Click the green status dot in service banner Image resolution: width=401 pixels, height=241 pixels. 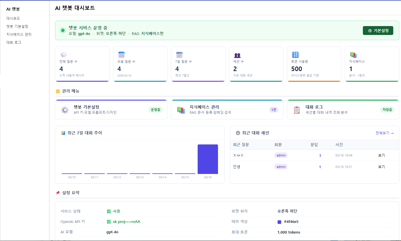coord(63,30)
